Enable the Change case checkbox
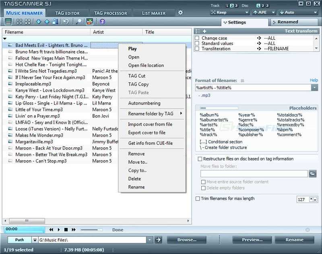 click(197, 38)
